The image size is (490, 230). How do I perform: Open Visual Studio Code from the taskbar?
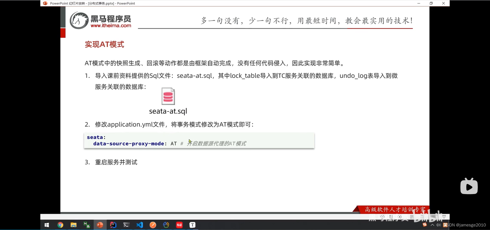140,225
